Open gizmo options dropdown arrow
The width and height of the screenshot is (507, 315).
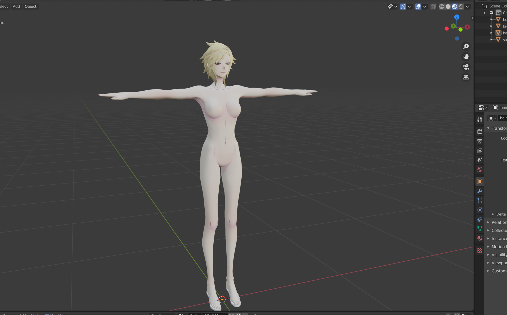410,7
